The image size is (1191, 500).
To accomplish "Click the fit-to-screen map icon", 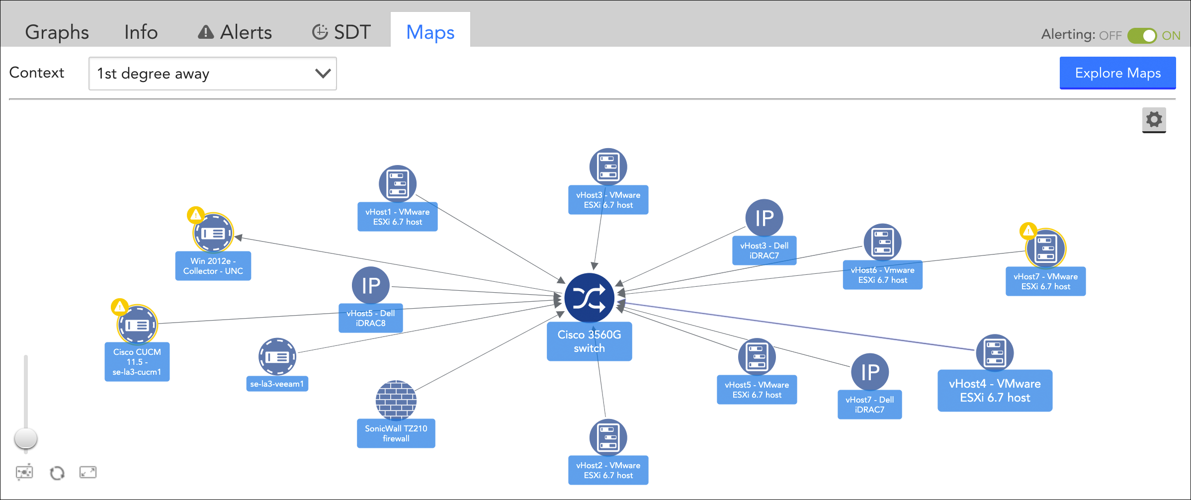I will click(24, 472).
